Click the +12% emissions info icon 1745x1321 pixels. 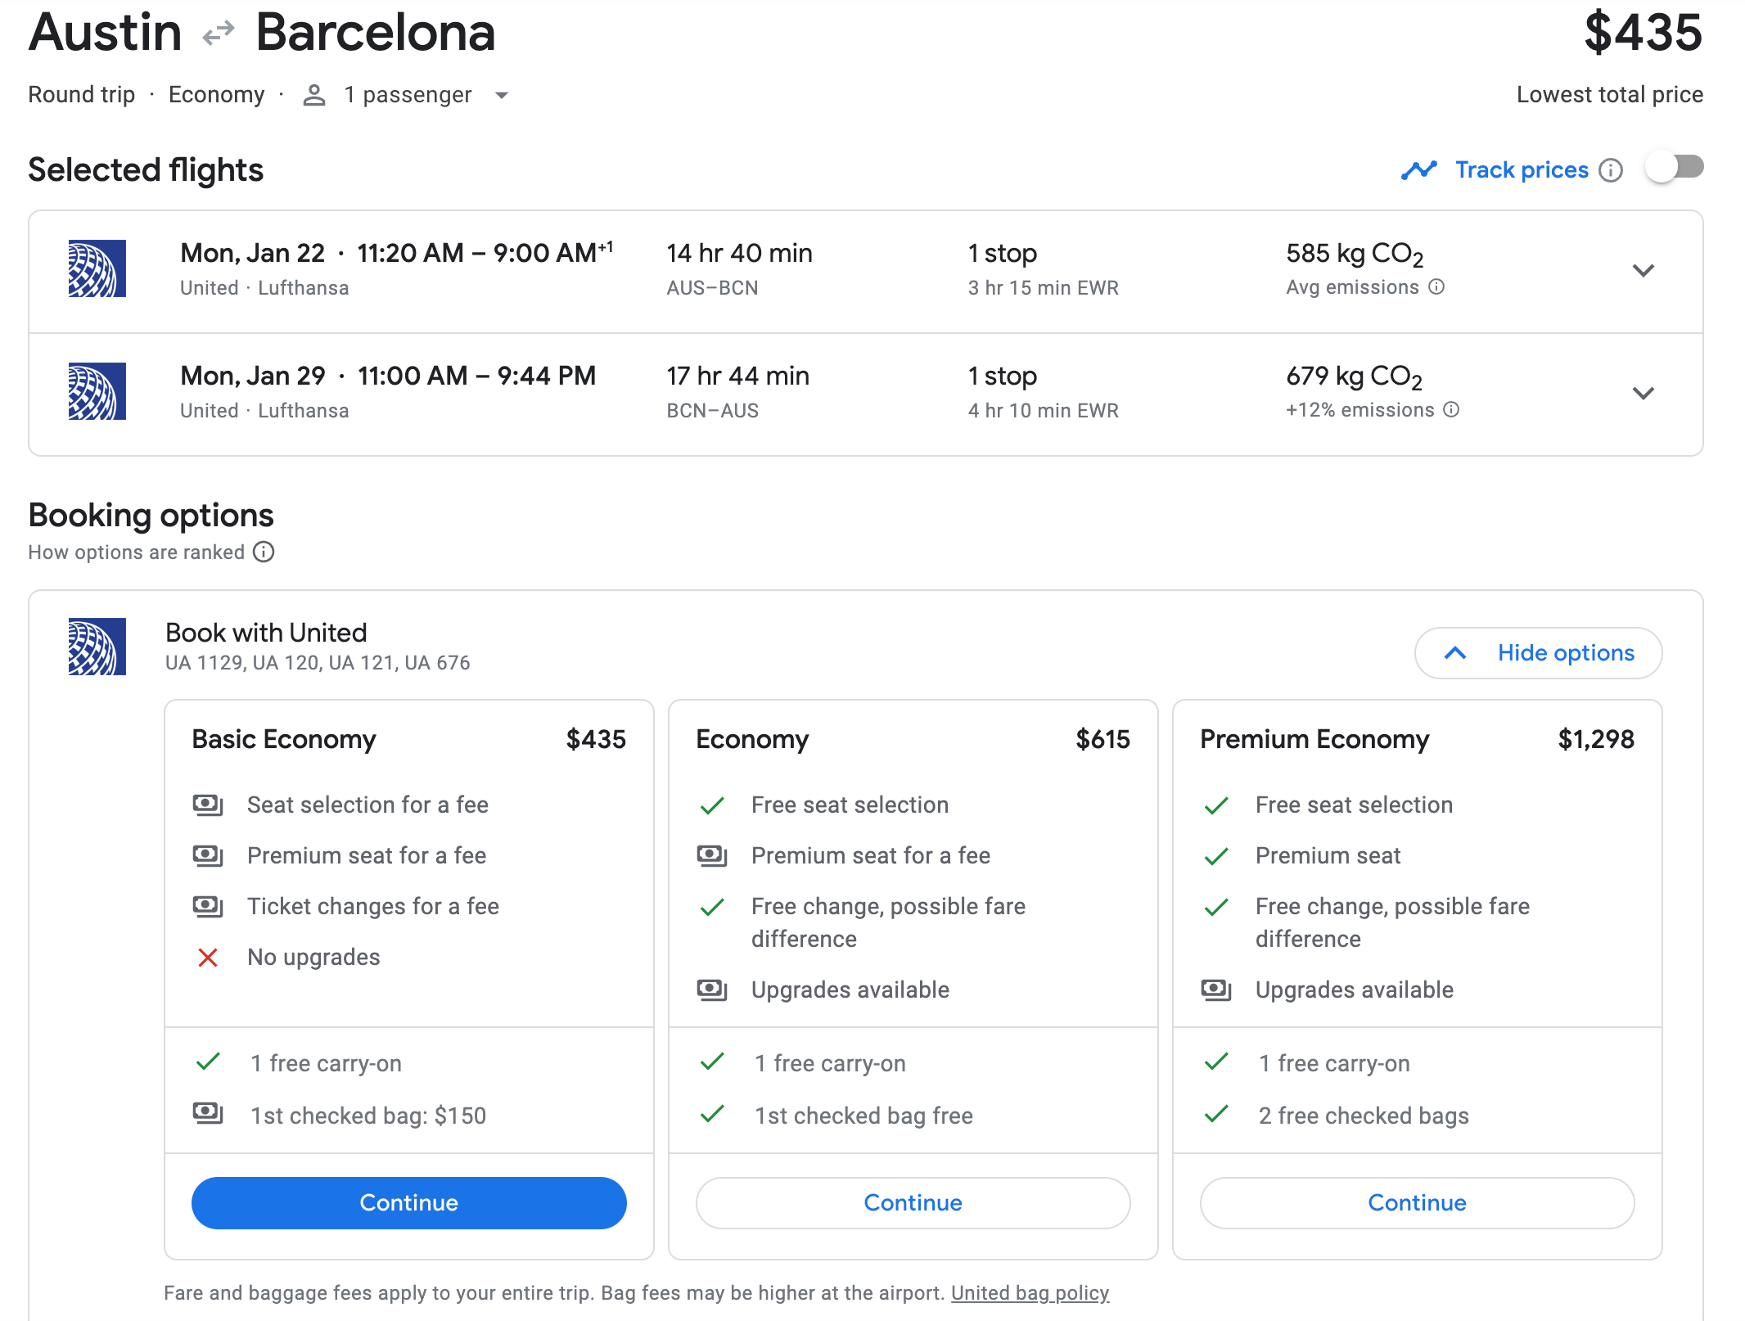click(x=1451, y=410)
